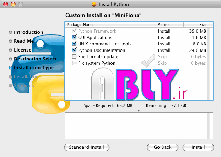Click the description box vertical scrollbar
The width and height of the screenshot is (221, 157).
(x=210, y=126)
